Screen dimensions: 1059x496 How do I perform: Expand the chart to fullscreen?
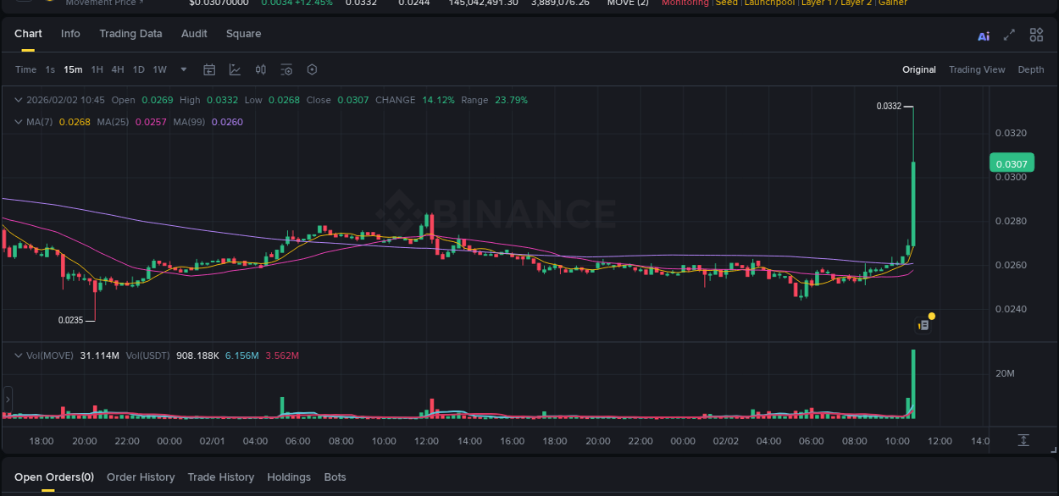click(x=1008, y=35)
